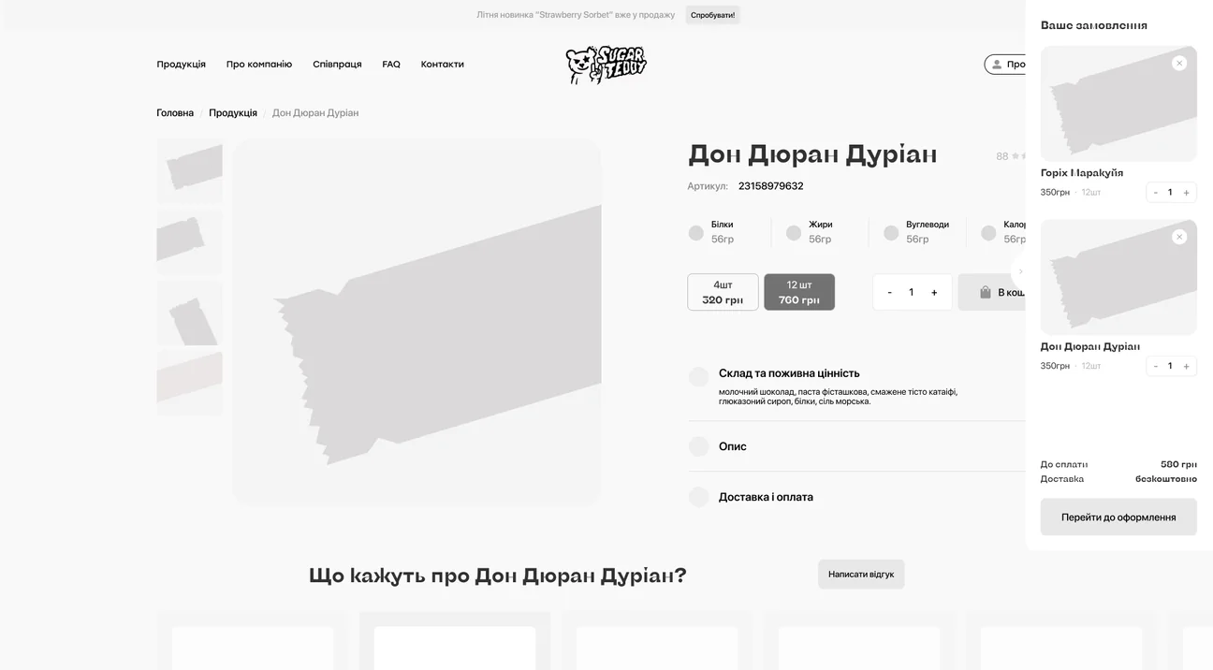
Task: Increase Горіх Маракуйя cart quantity
Action: [x=1186, y=193]
